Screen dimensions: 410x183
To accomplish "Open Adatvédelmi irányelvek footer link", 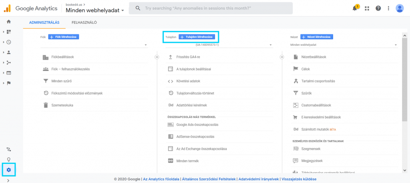I will (259, 179).
